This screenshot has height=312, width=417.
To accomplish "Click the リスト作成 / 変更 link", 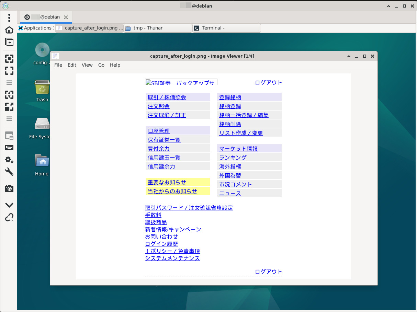I will point(241,133).
